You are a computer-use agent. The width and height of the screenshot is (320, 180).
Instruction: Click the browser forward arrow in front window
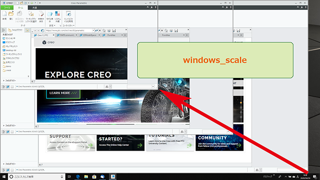[x=38, y=31]
